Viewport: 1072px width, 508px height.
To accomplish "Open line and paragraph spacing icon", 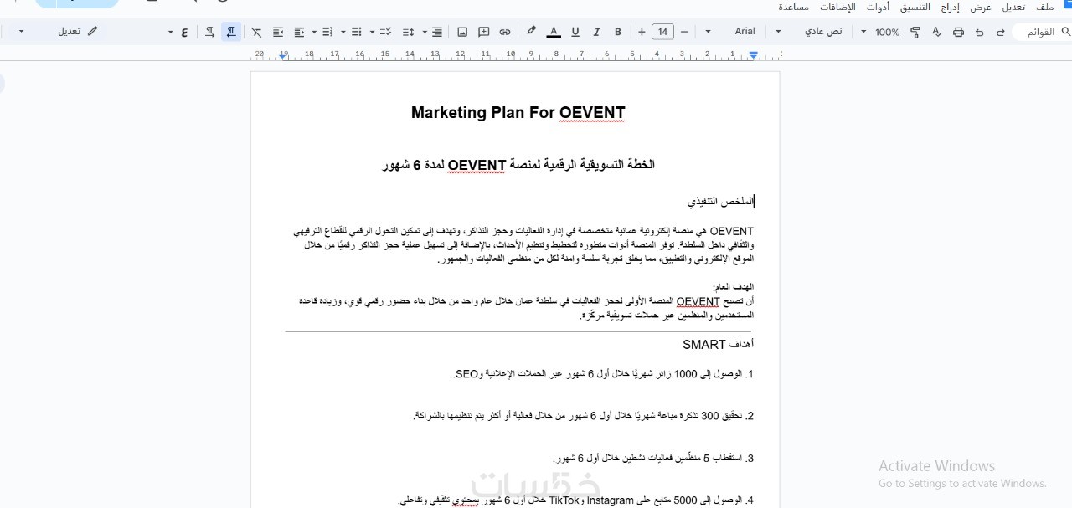I will [409, 32].
